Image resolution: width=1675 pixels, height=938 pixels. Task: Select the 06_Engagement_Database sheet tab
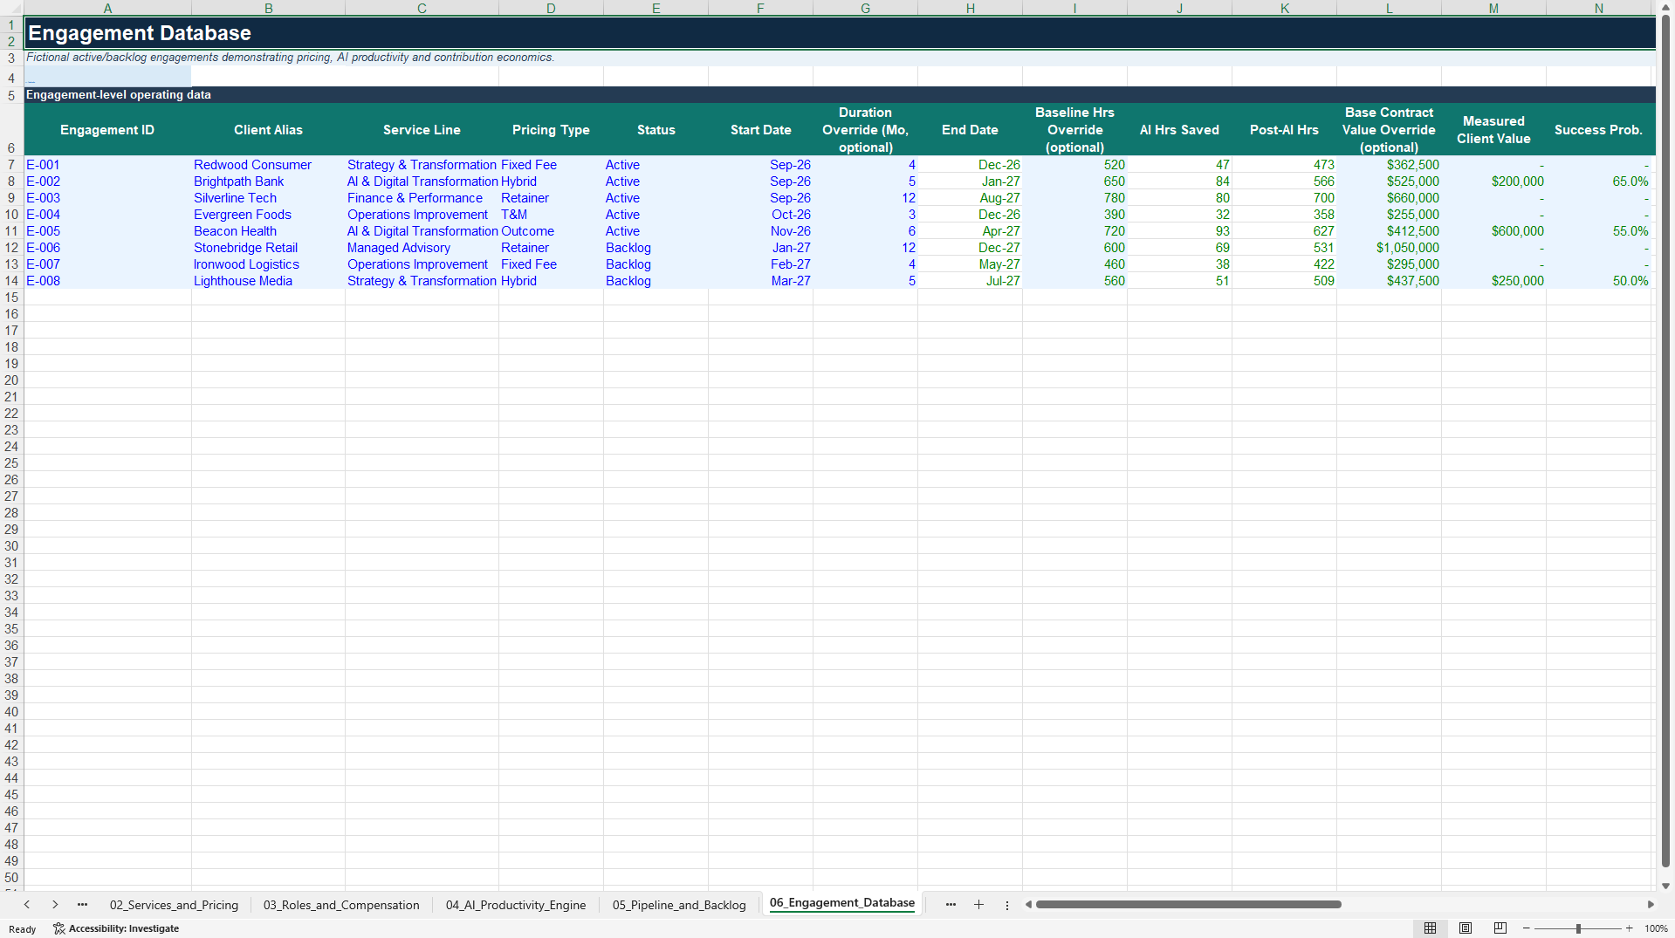coord(842,903)
